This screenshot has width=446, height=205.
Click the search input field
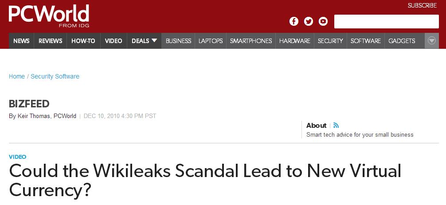pyautogui.click(x=386, y=21)
